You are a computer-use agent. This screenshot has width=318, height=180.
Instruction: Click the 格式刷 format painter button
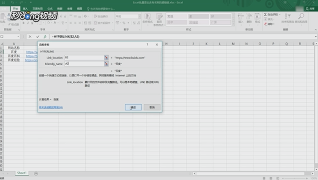(14, 24)
